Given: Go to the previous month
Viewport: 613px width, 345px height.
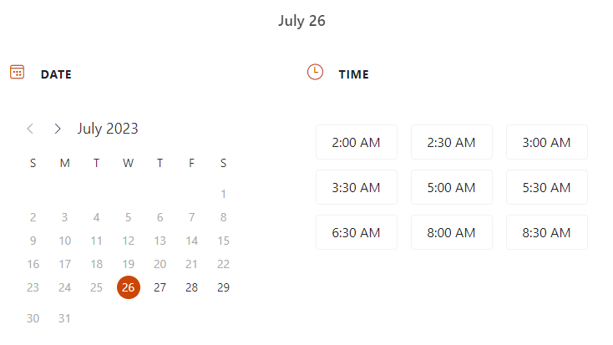Looking at the screenshot, I should (30, 129).
